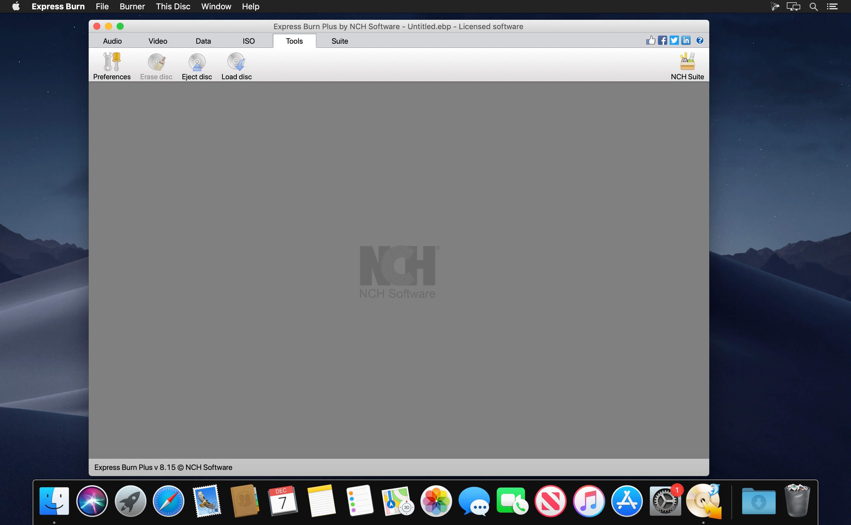
Task: Open the Trash in the Dock
Action: pyautogui.click(x=797, y=501)
